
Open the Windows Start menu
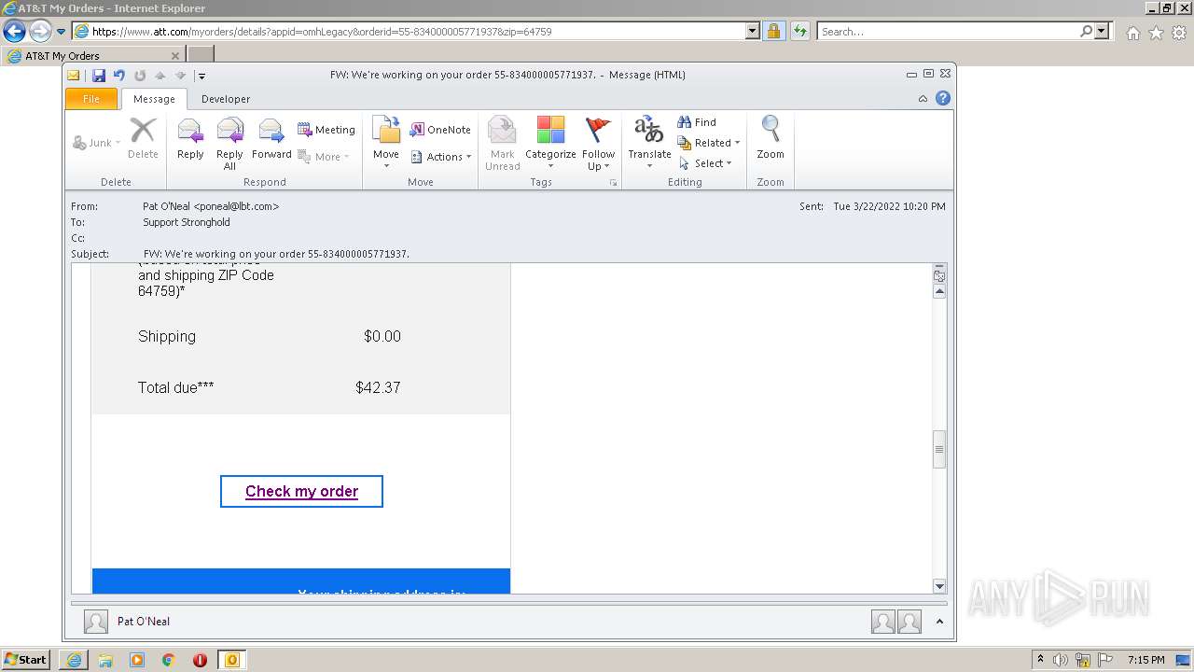pyautogui.click(x=25, y=660)
